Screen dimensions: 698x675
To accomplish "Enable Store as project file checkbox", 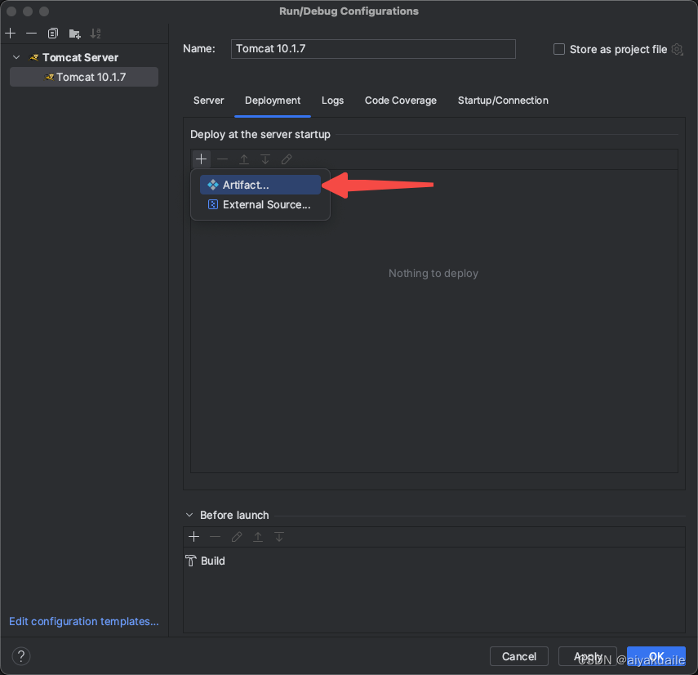I will pyautogui.click(x=558, y=49).
